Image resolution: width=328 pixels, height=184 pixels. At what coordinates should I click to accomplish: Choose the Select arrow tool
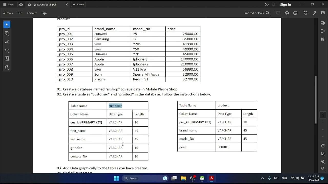click(x=7, y=25)
